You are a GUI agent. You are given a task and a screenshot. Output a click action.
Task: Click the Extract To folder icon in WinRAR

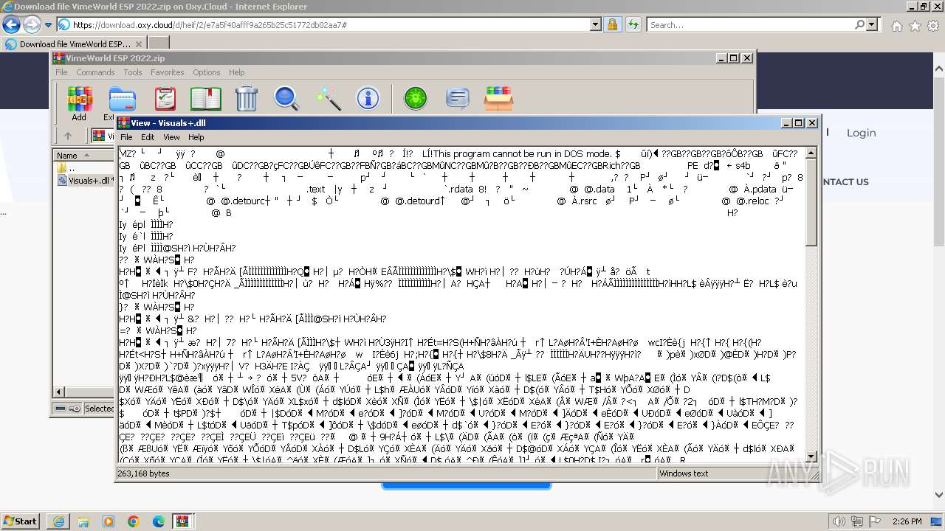click(x=122, y=99)
